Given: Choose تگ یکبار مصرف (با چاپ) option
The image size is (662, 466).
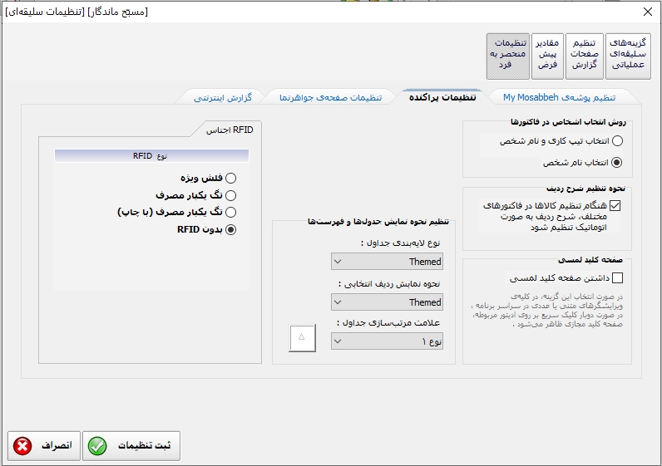Looking at the screenshot, I should click(230, 213).
